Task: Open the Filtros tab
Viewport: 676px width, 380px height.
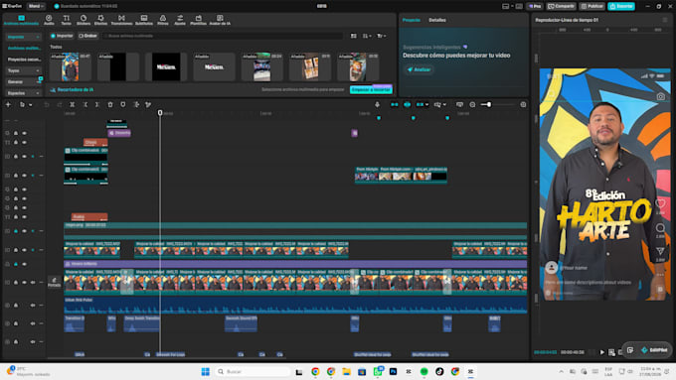Action: 163,20
